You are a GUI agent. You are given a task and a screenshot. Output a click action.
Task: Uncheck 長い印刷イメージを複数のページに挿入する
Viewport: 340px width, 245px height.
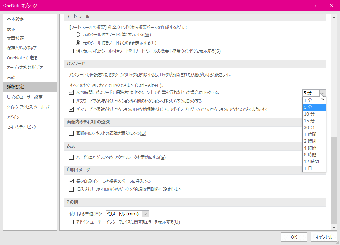71,181
